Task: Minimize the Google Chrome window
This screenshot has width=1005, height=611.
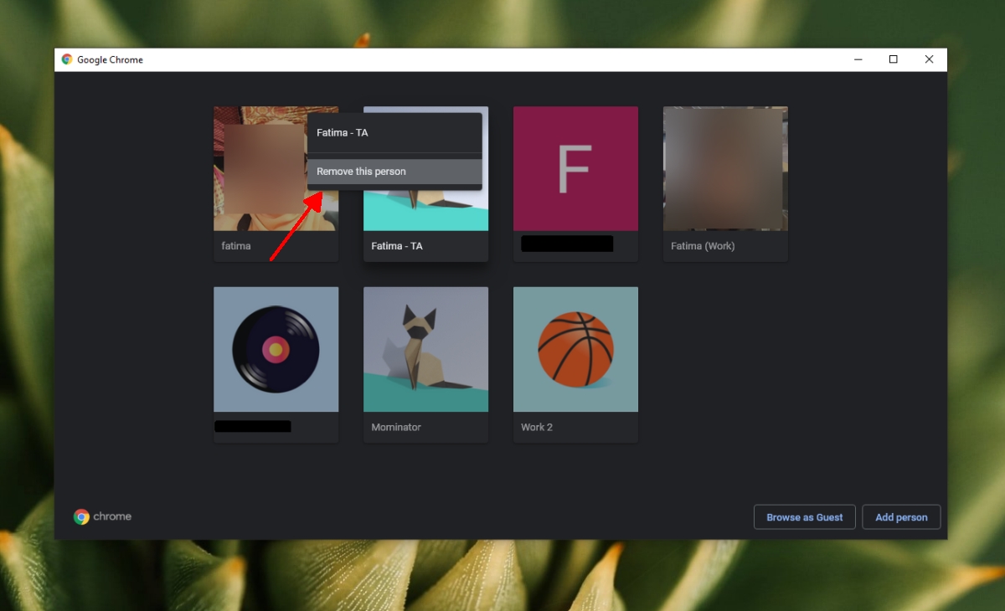Action: pyautogui.click(x=858, y=59)
